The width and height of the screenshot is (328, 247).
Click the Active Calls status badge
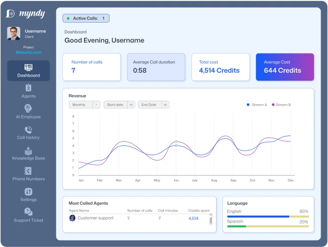[86, 18]
